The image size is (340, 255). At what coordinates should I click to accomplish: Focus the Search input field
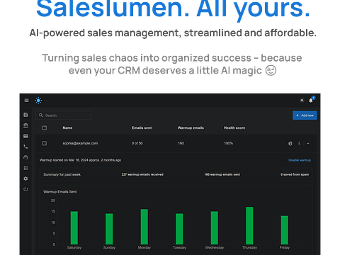click(64, 115)
